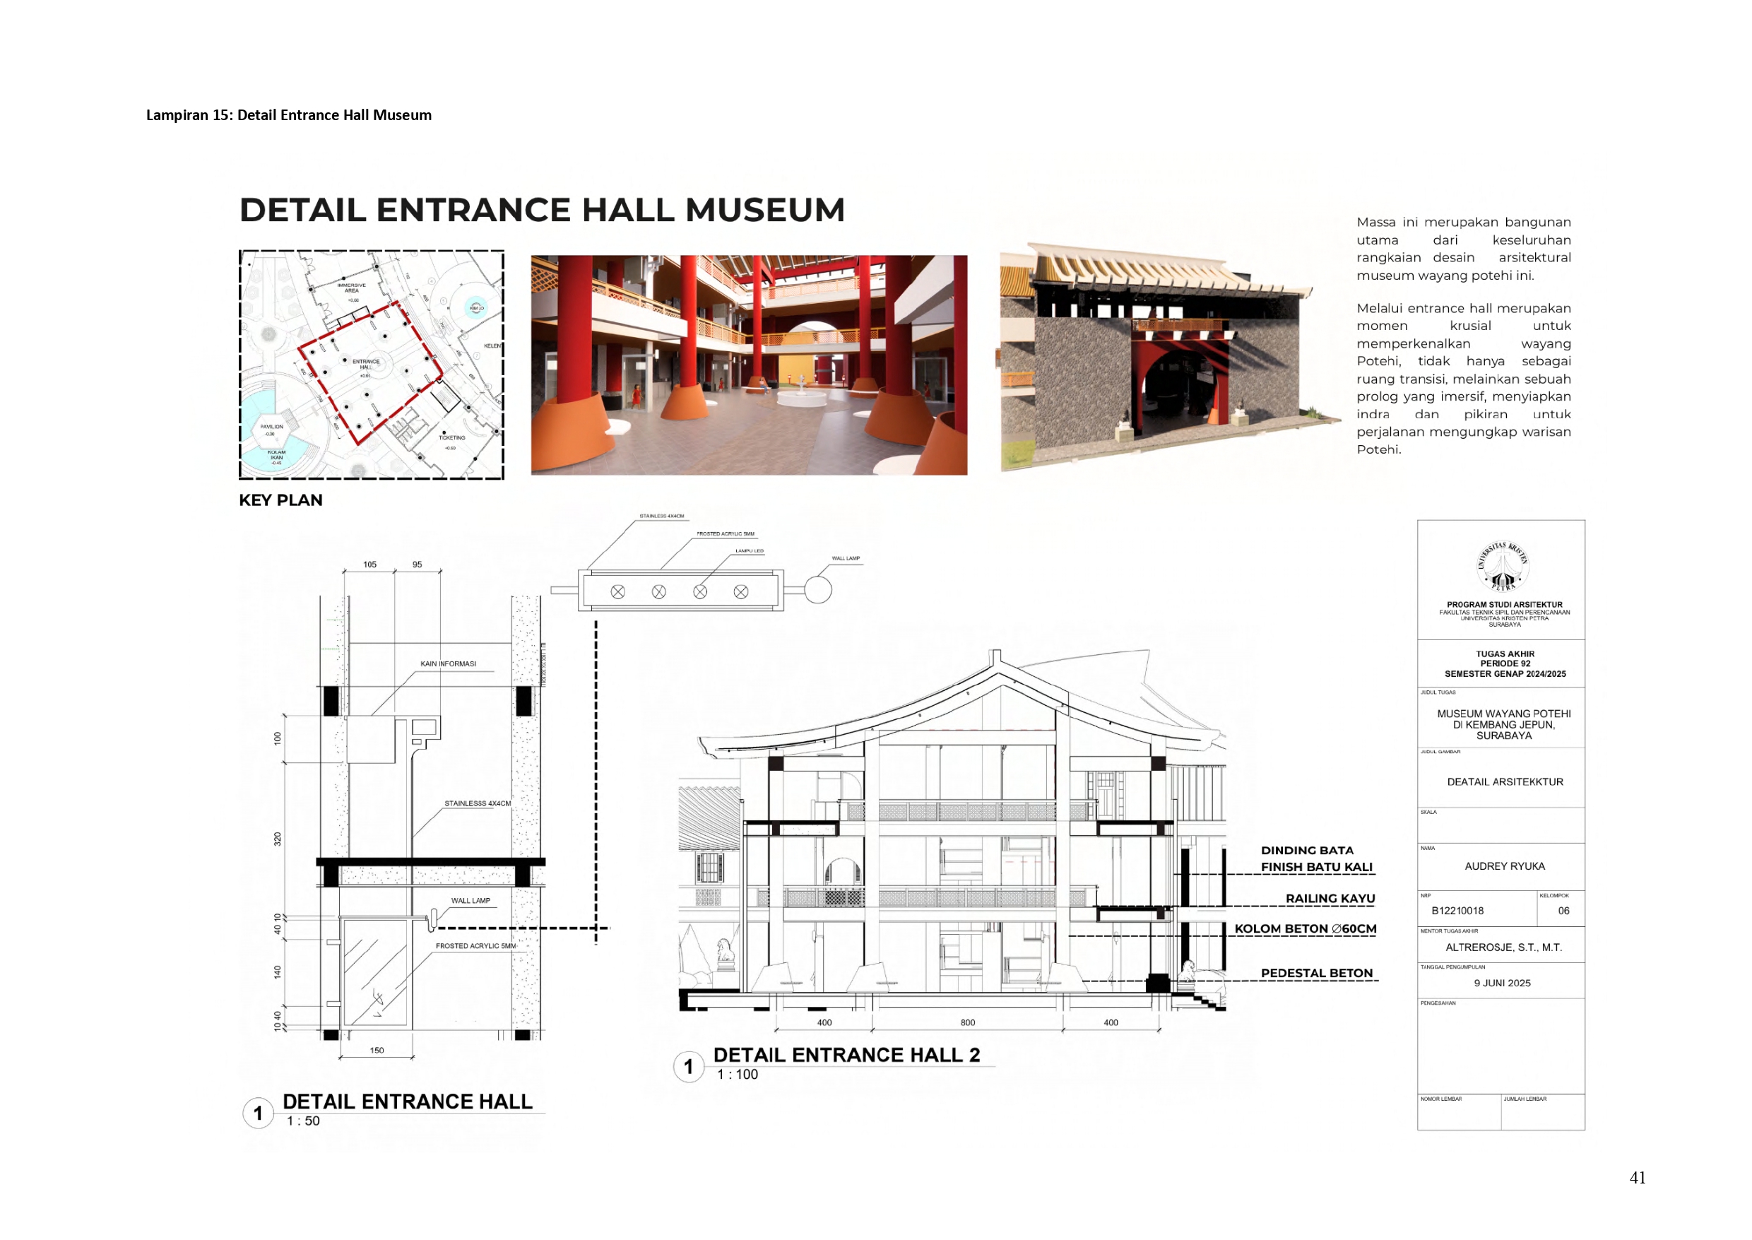
Task: Click page number 41
Action: (1637, 1177)
